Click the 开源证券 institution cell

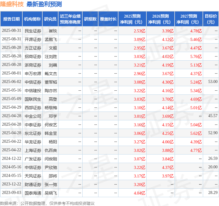point(33,39)
